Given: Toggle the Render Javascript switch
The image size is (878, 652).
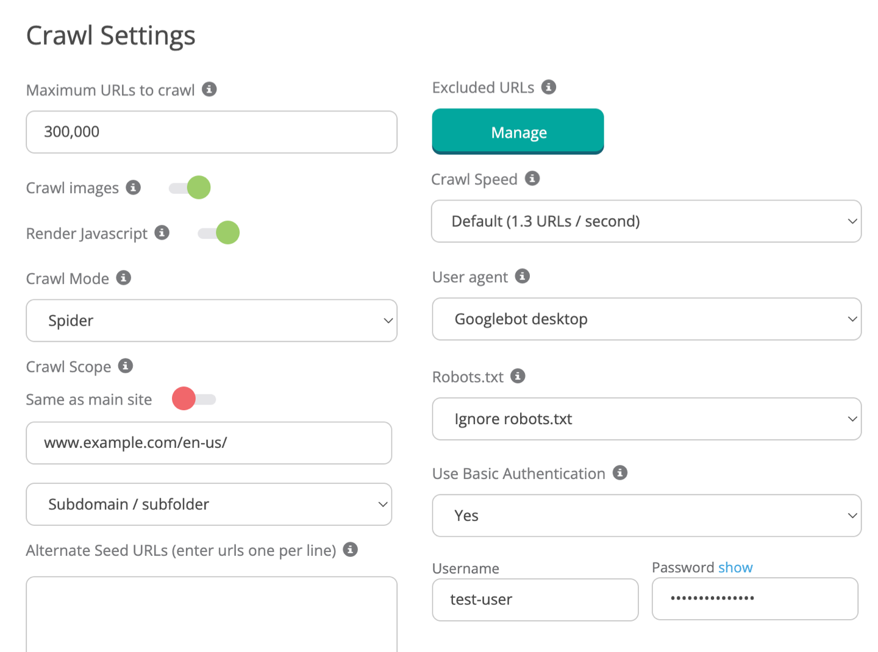Looking at the screenshot, I should pos(219,233).
